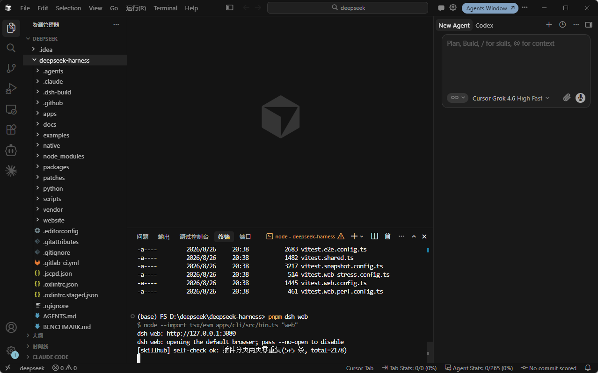Expand the 大纲 outline section

(75, 336)
